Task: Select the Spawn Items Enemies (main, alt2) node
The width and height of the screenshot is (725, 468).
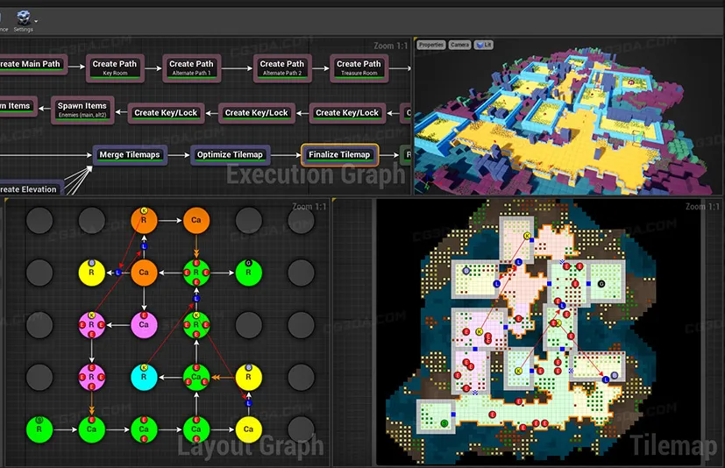Action: [x=82, y=110]
